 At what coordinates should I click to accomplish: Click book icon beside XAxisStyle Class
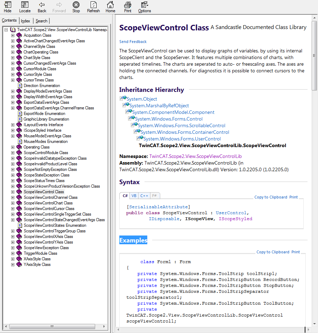click(x=19, y=259)
